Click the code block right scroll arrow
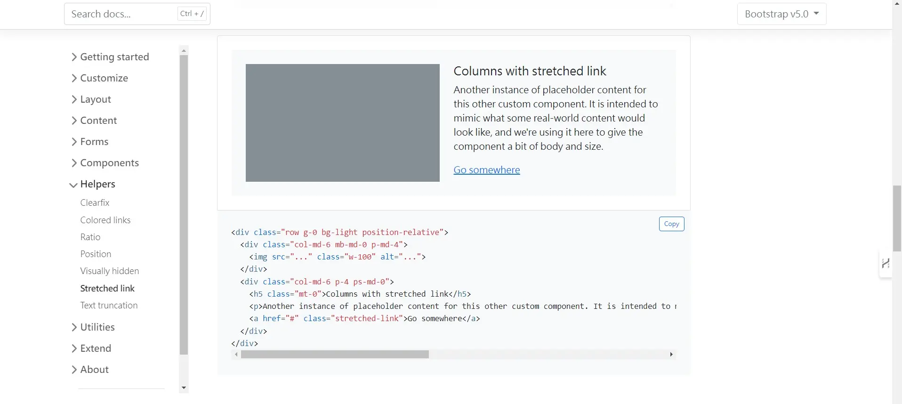 [671, 355]
